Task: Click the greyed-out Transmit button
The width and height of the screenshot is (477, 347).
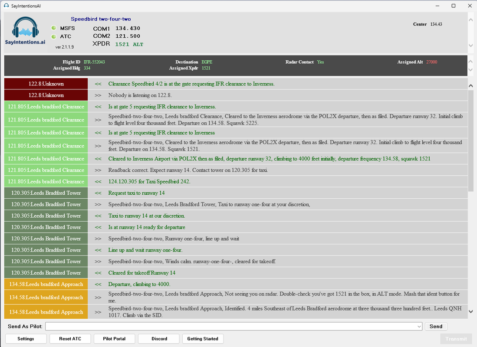Action: [456, 339]
